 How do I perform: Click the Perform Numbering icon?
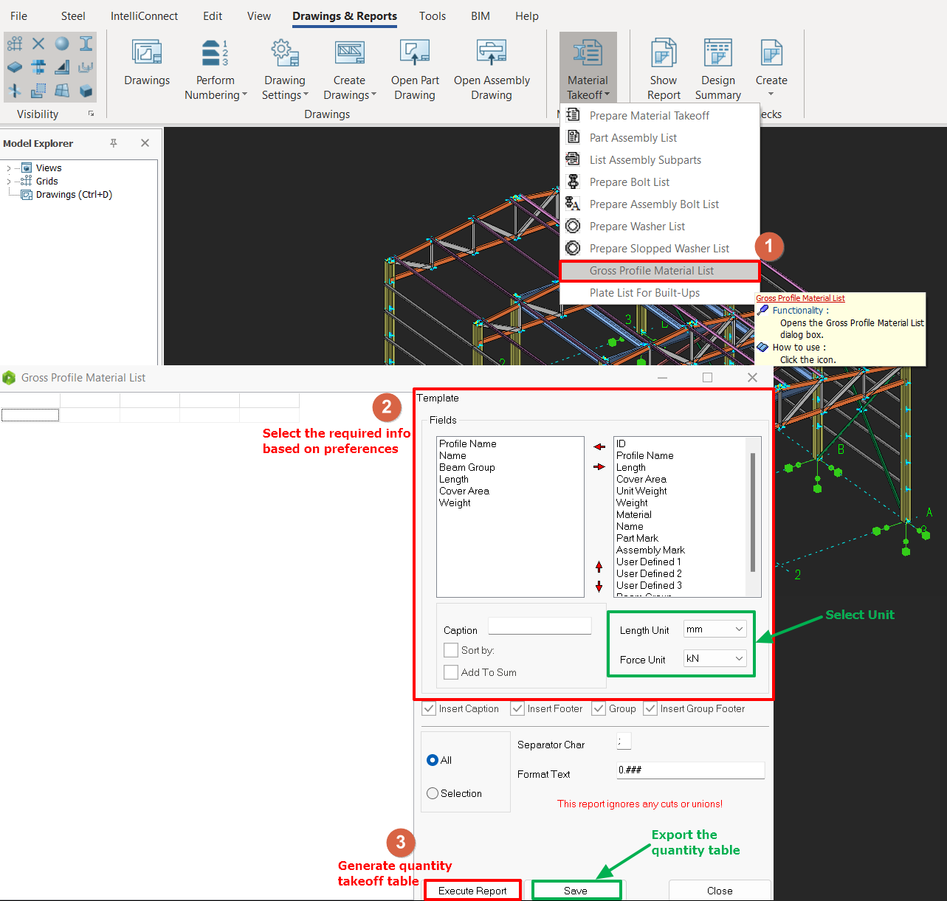click(215, 53)
